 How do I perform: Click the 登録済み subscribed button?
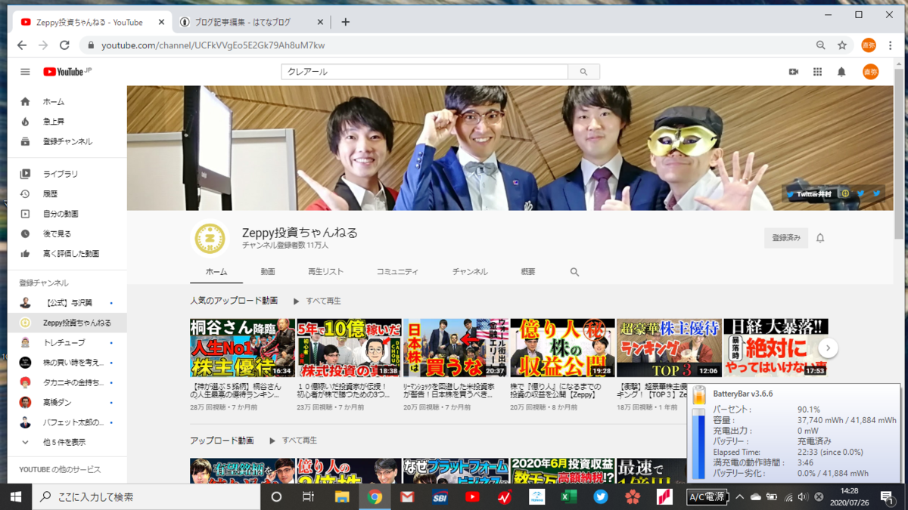pos(786,238)
